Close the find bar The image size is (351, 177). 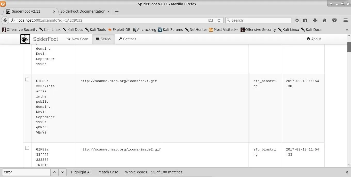[347, 172]
